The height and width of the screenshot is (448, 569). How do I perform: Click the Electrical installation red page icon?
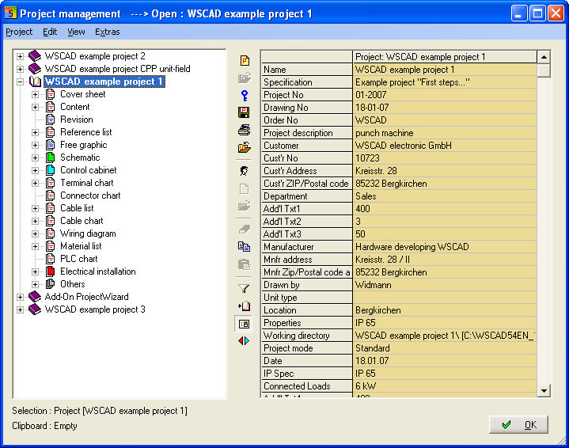[51, 271]
